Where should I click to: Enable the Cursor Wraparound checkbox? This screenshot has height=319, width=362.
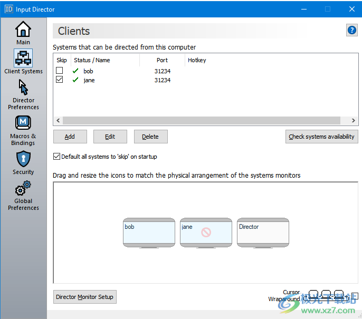355,296
